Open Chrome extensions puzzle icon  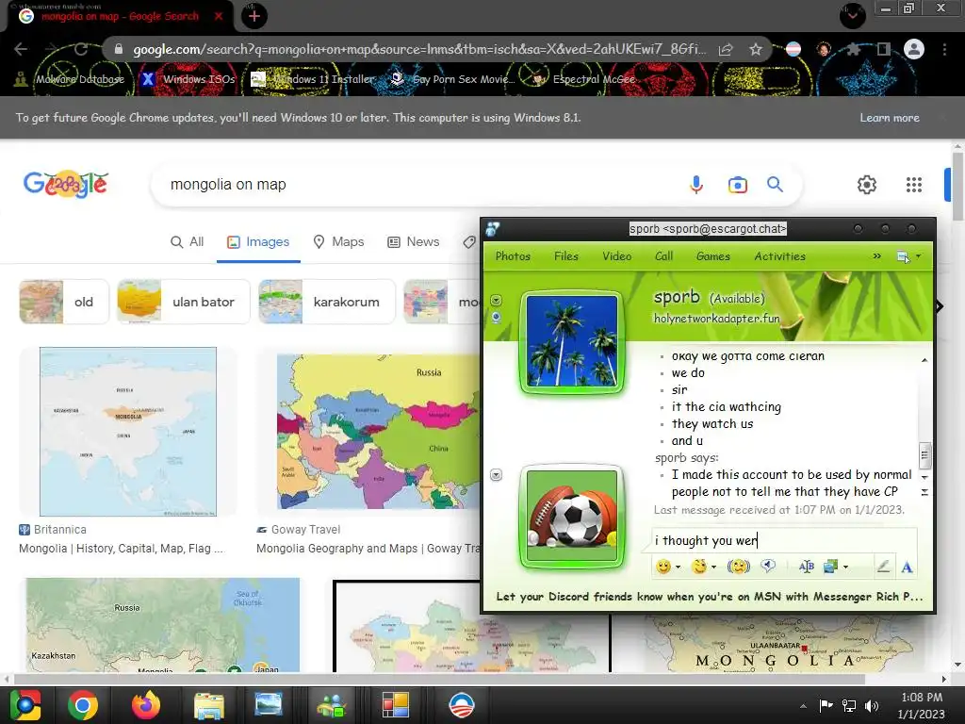point(854,49)
